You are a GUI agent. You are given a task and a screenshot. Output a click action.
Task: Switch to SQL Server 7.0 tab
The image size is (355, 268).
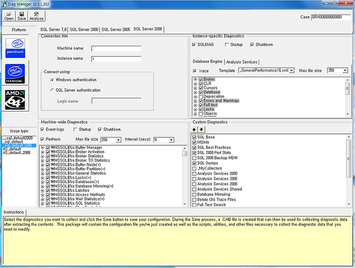pos(53,30)
